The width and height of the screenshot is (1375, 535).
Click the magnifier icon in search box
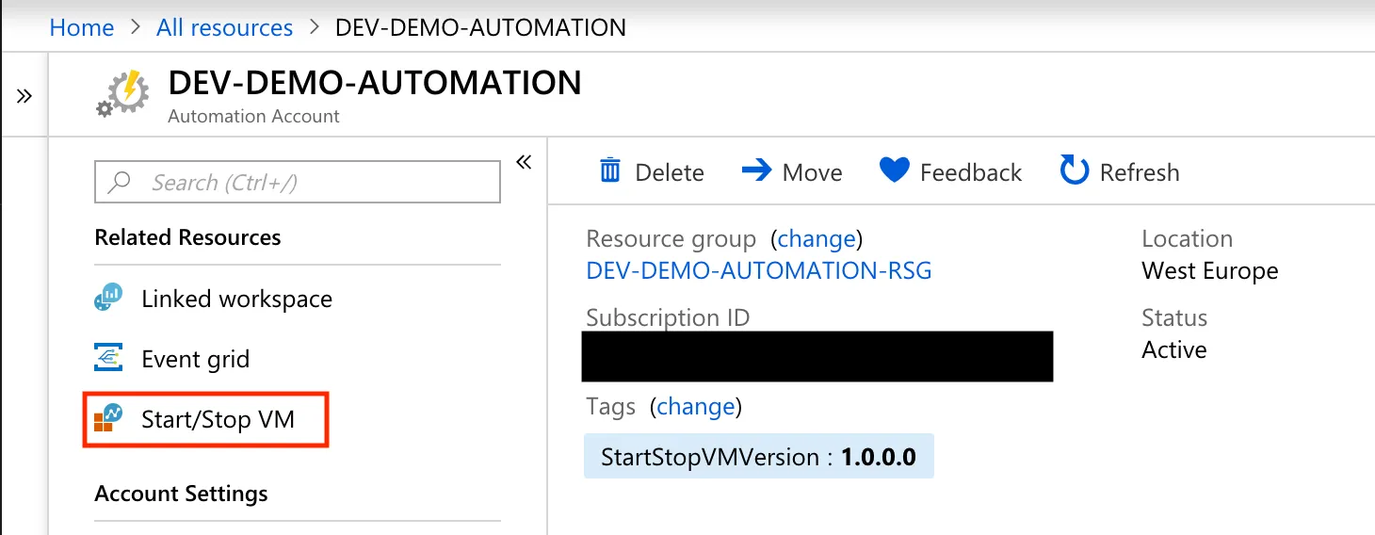(x=120, y=182)
